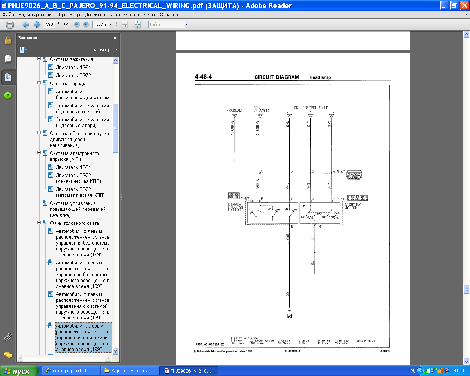Expand Система облегчения пуска двигателя bookmark

[39, 133]
